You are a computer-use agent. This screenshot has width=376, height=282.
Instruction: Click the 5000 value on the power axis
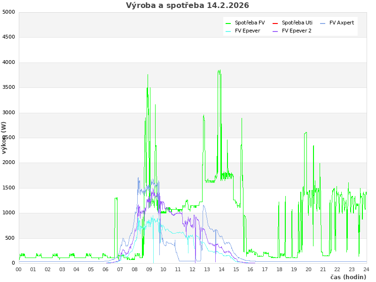point(8,12)
